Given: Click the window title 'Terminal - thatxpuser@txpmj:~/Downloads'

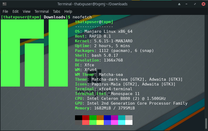Looking at the screenshot, I should tap(92, 4).
